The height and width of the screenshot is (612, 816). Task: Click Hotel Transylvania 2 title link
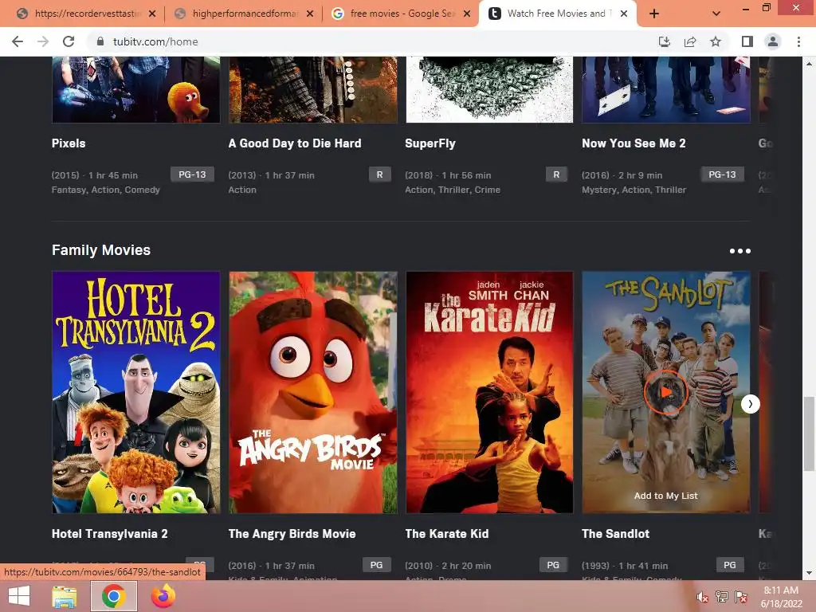(109, 534)
